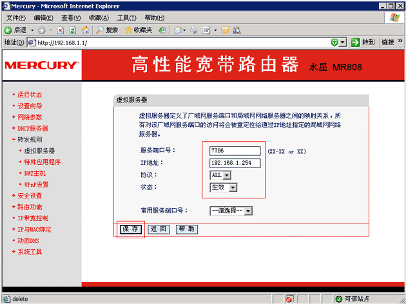
Task: Click the 服务端口号 field containing 7796
Action: pos(235,151)
